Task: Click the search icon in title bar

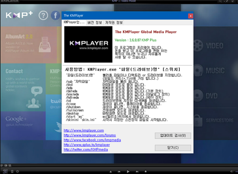Action: click(220, 1)
